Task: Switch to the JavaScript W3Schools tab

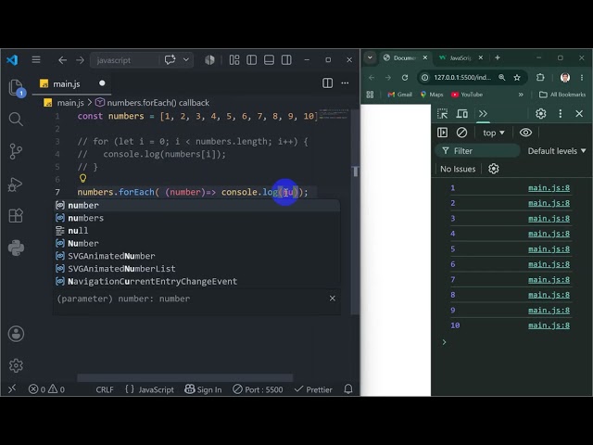Action: tap(461, 57)
